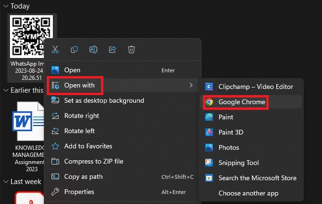This screenshot has width=322, height=204.
Task: Open image with Paint 3D
Action: pyautogui.click(x=229, y=132)
